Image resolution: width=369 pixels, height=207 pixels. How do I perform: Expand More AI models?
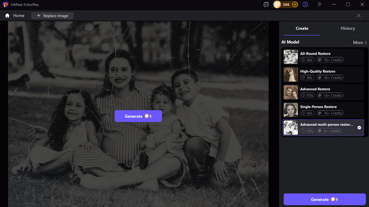tap(360, 42)
